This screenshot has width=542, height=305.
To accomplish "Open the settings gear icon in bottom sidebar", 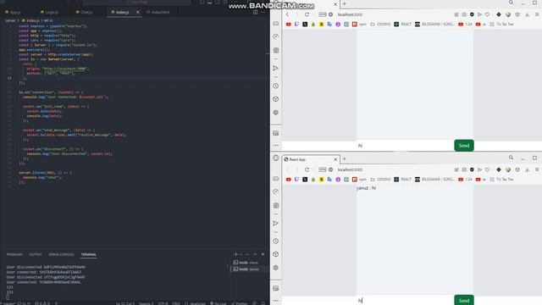I will 276,268.
